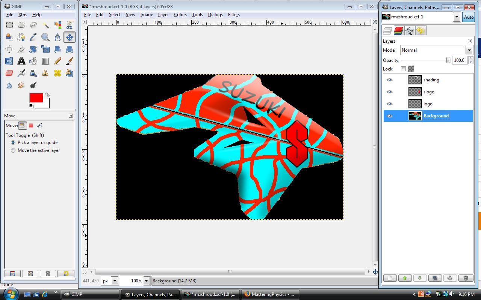Select the Paths tool
This screenshot has width=481, height=300.
point(21,37)
